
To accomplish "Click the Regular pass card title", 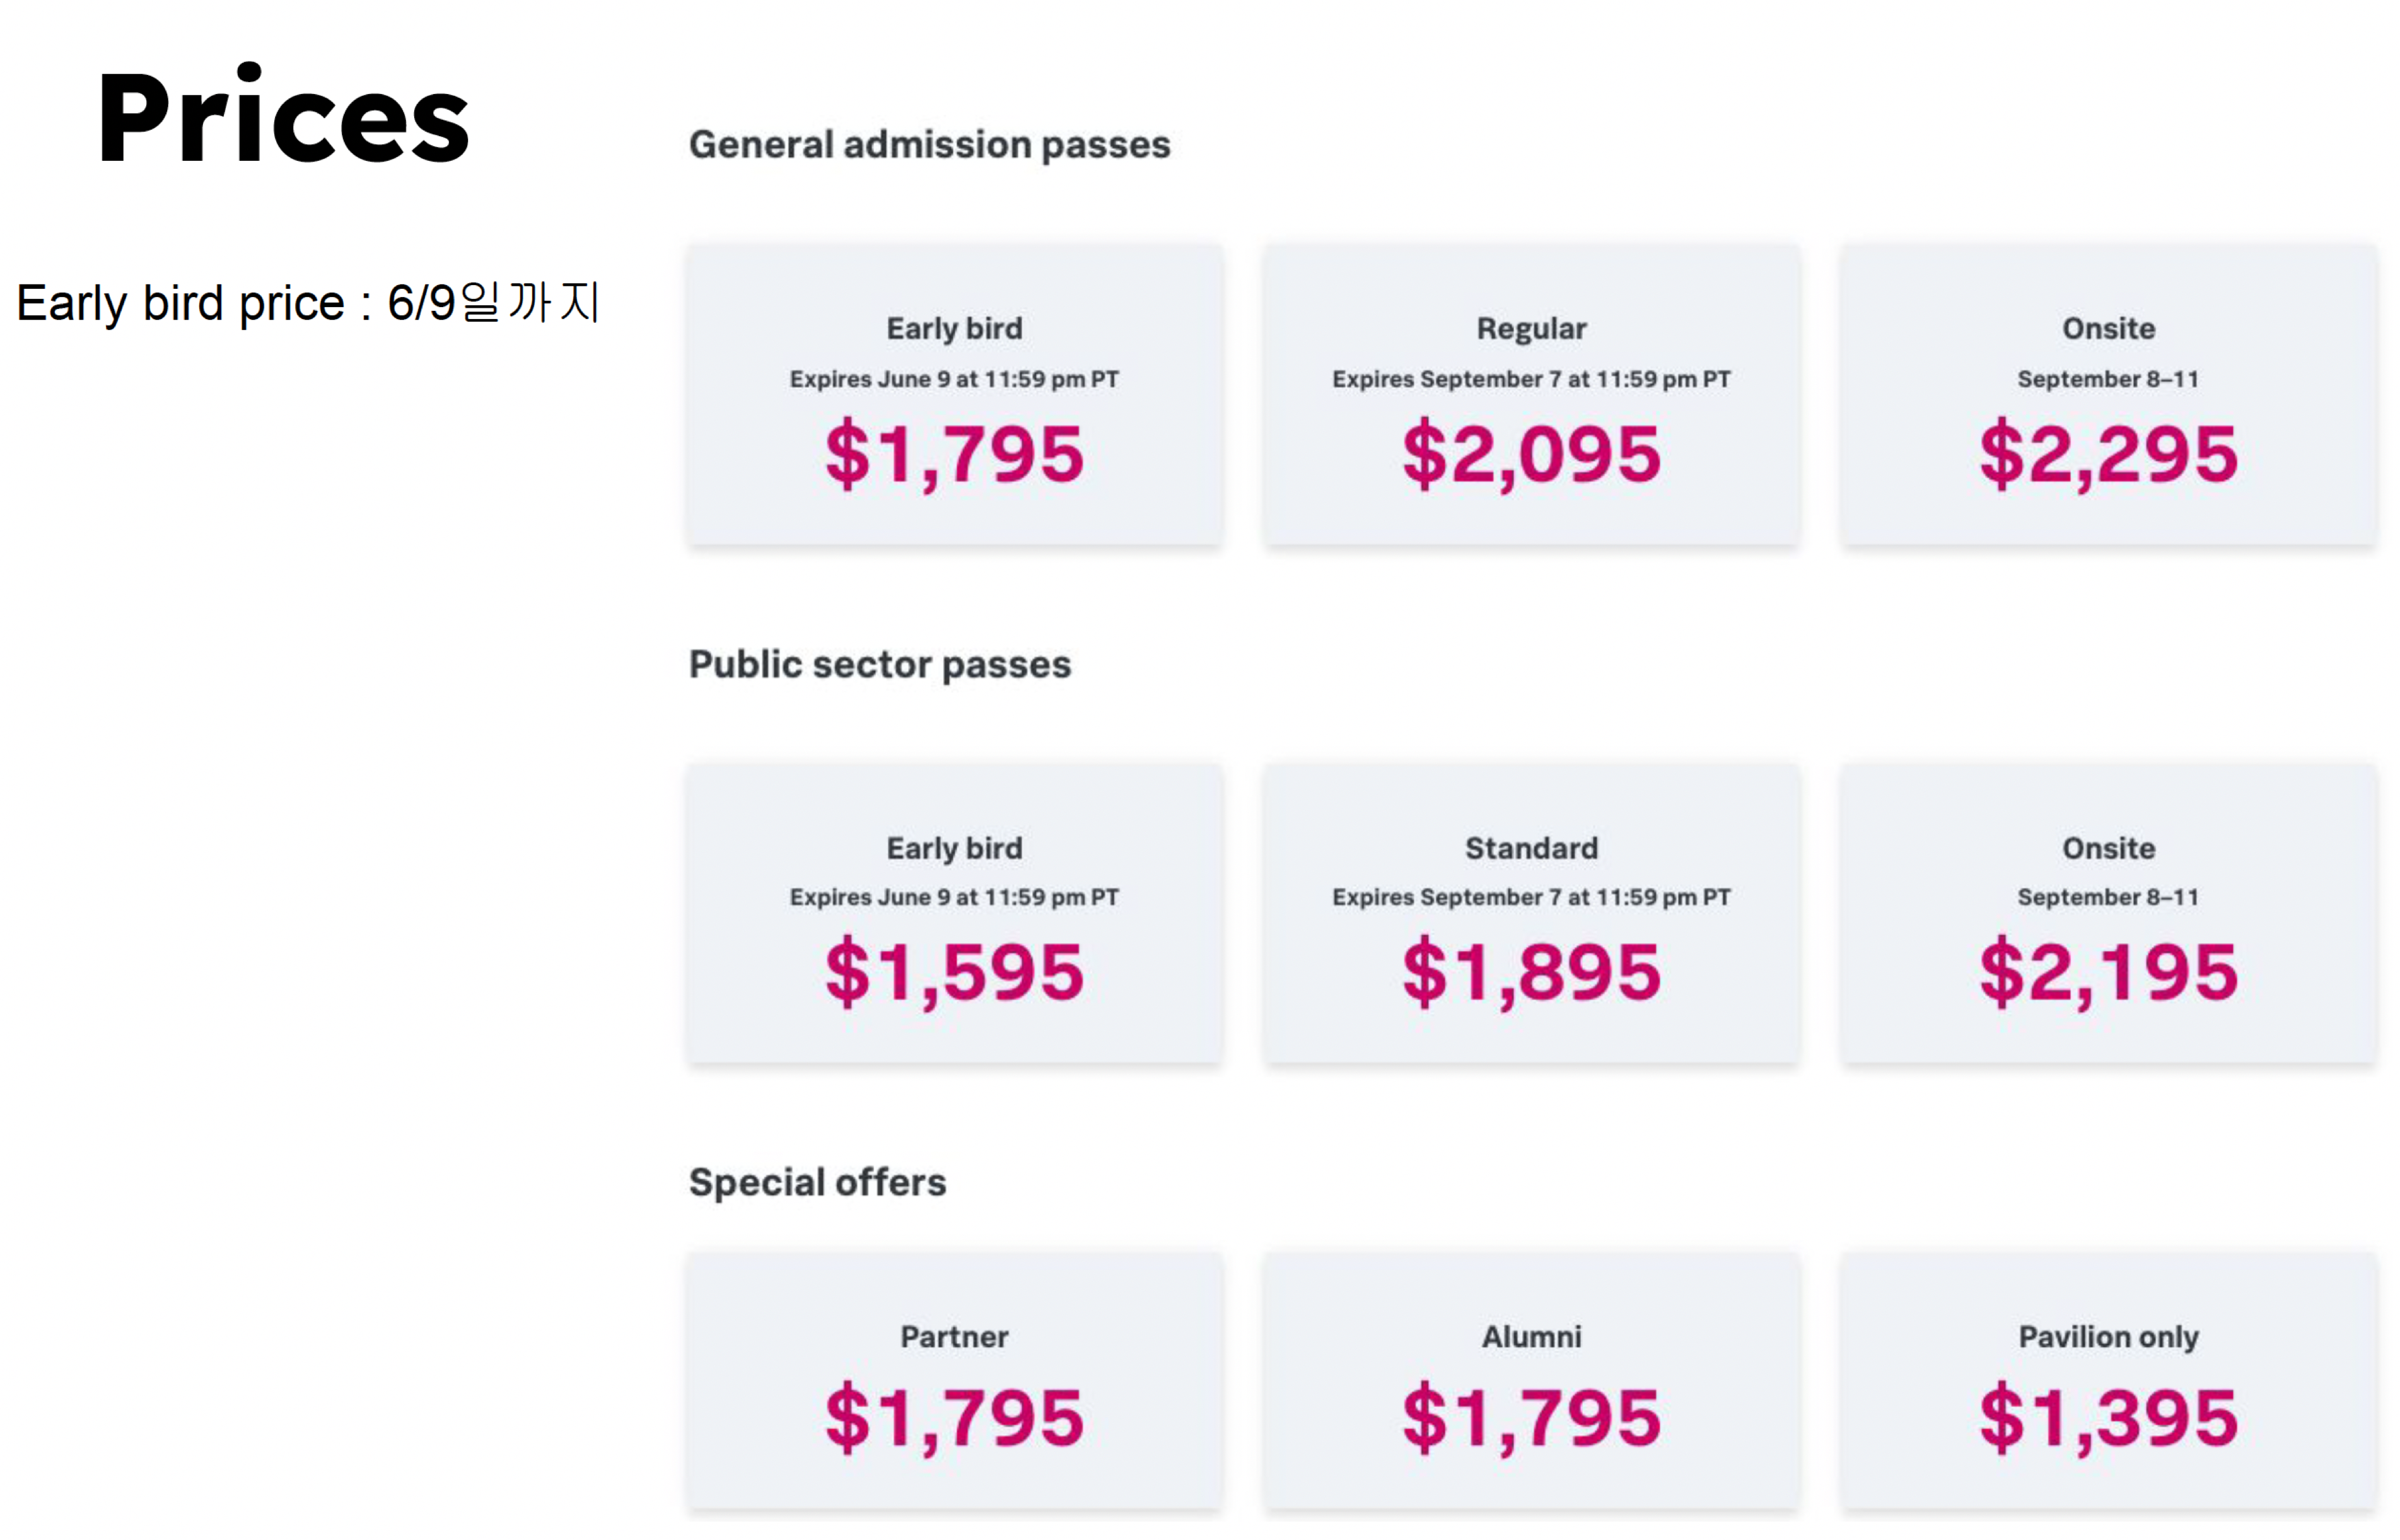I will click(x=1531, y=329).
